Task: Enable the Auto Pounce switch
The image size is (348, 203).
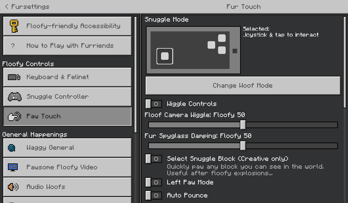Action: tap(154, 195)
